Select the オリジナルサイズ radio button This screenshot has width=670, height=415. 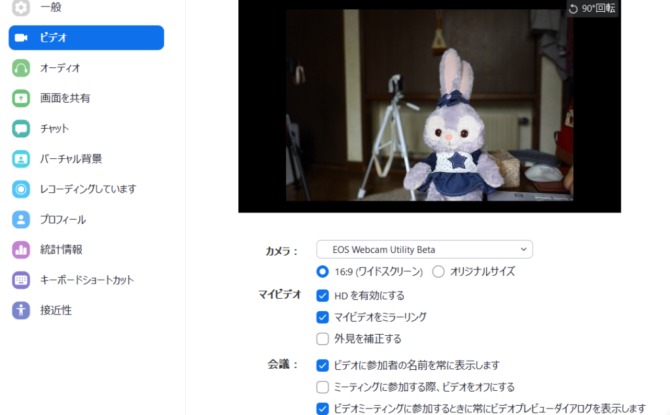click(438, 271)
